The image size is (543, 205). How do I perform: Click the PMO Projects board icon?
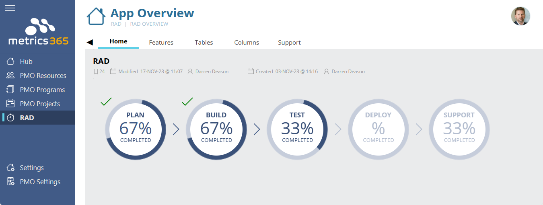[11, 104]
